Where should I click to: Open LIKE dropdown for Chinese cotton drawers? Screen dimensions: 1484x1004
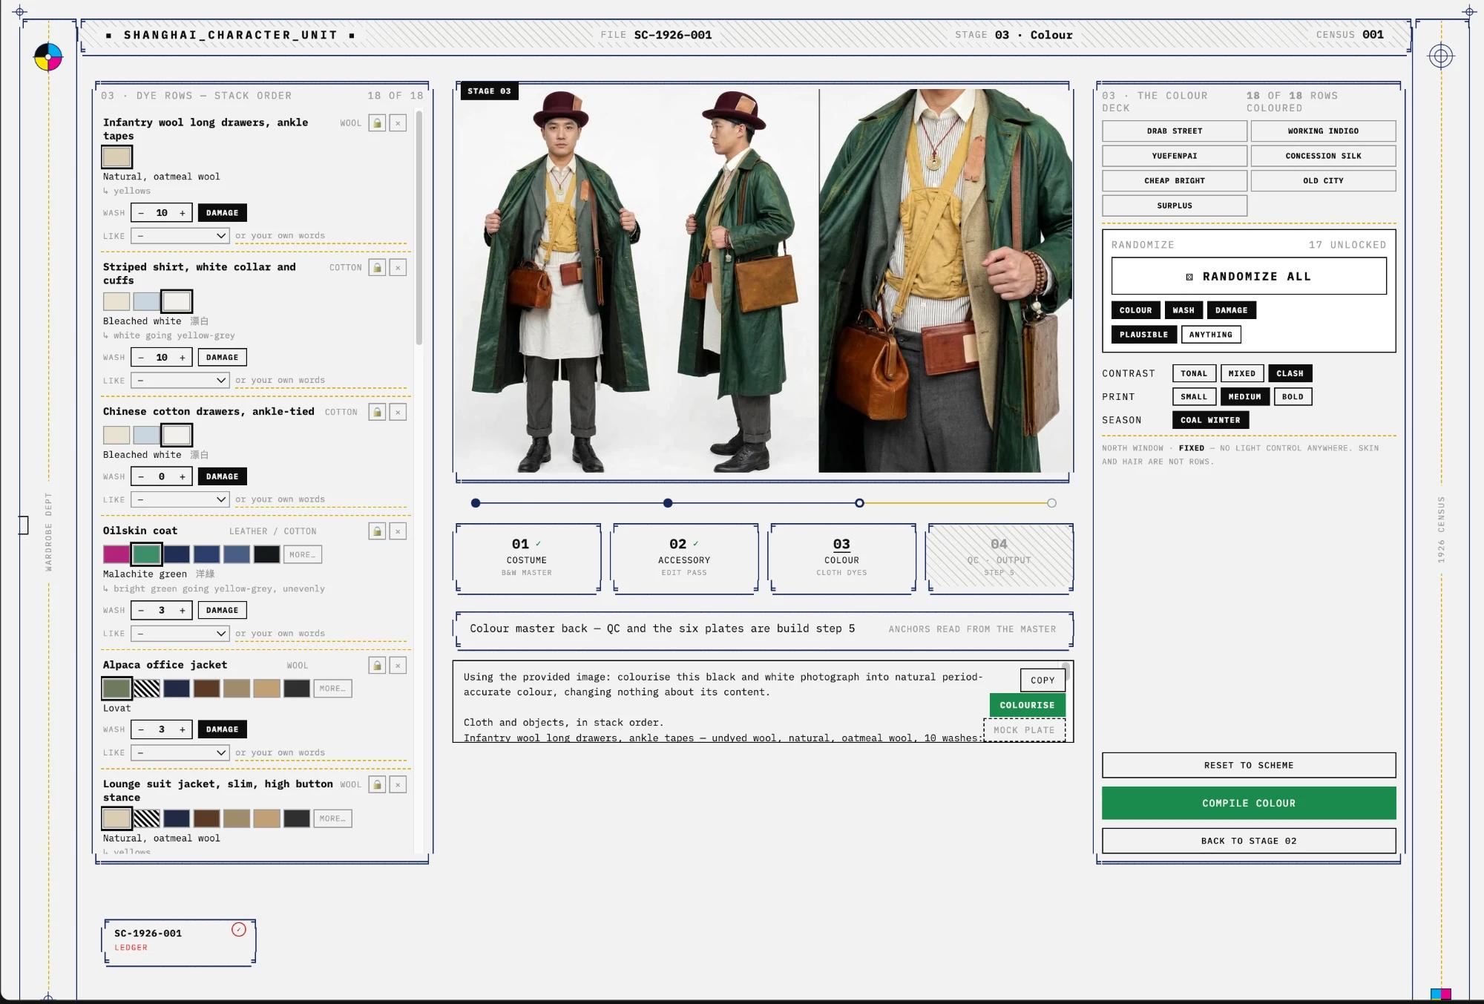pos(180,499)
